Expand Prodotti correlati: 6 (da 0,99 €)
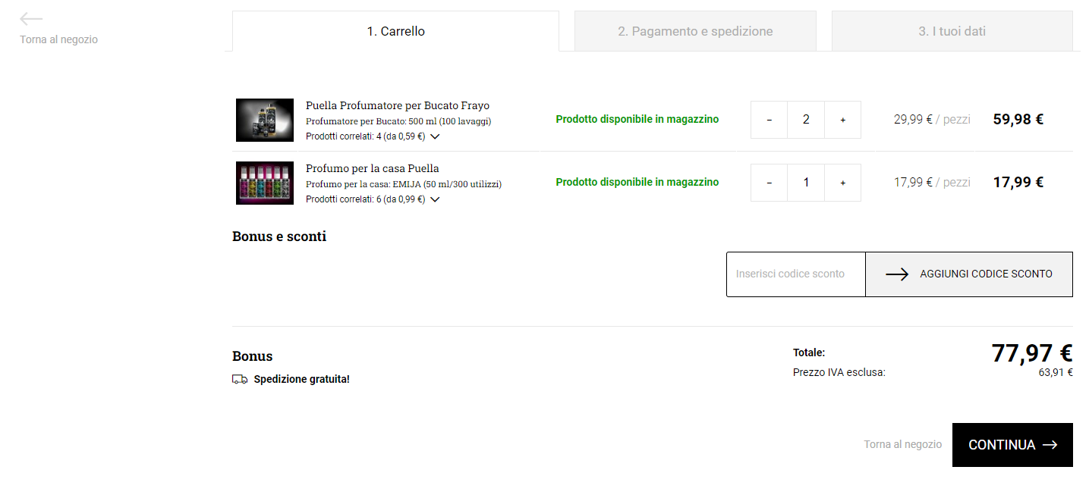This screenshot has height=495, width=1089. click(373, 199)
